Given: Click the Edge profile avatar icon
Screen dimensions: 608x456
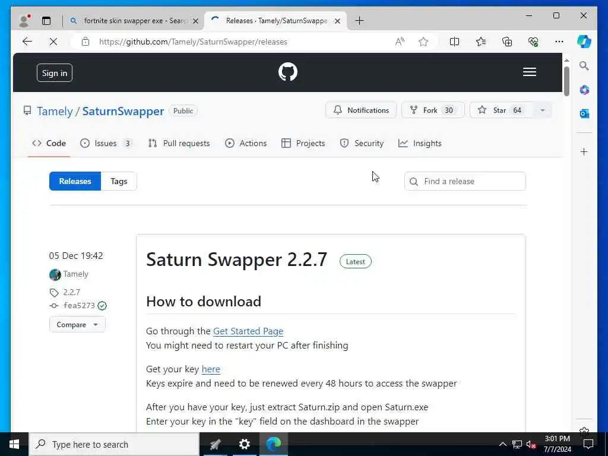Looking at the screenshot, I should (x=24, y=21).
